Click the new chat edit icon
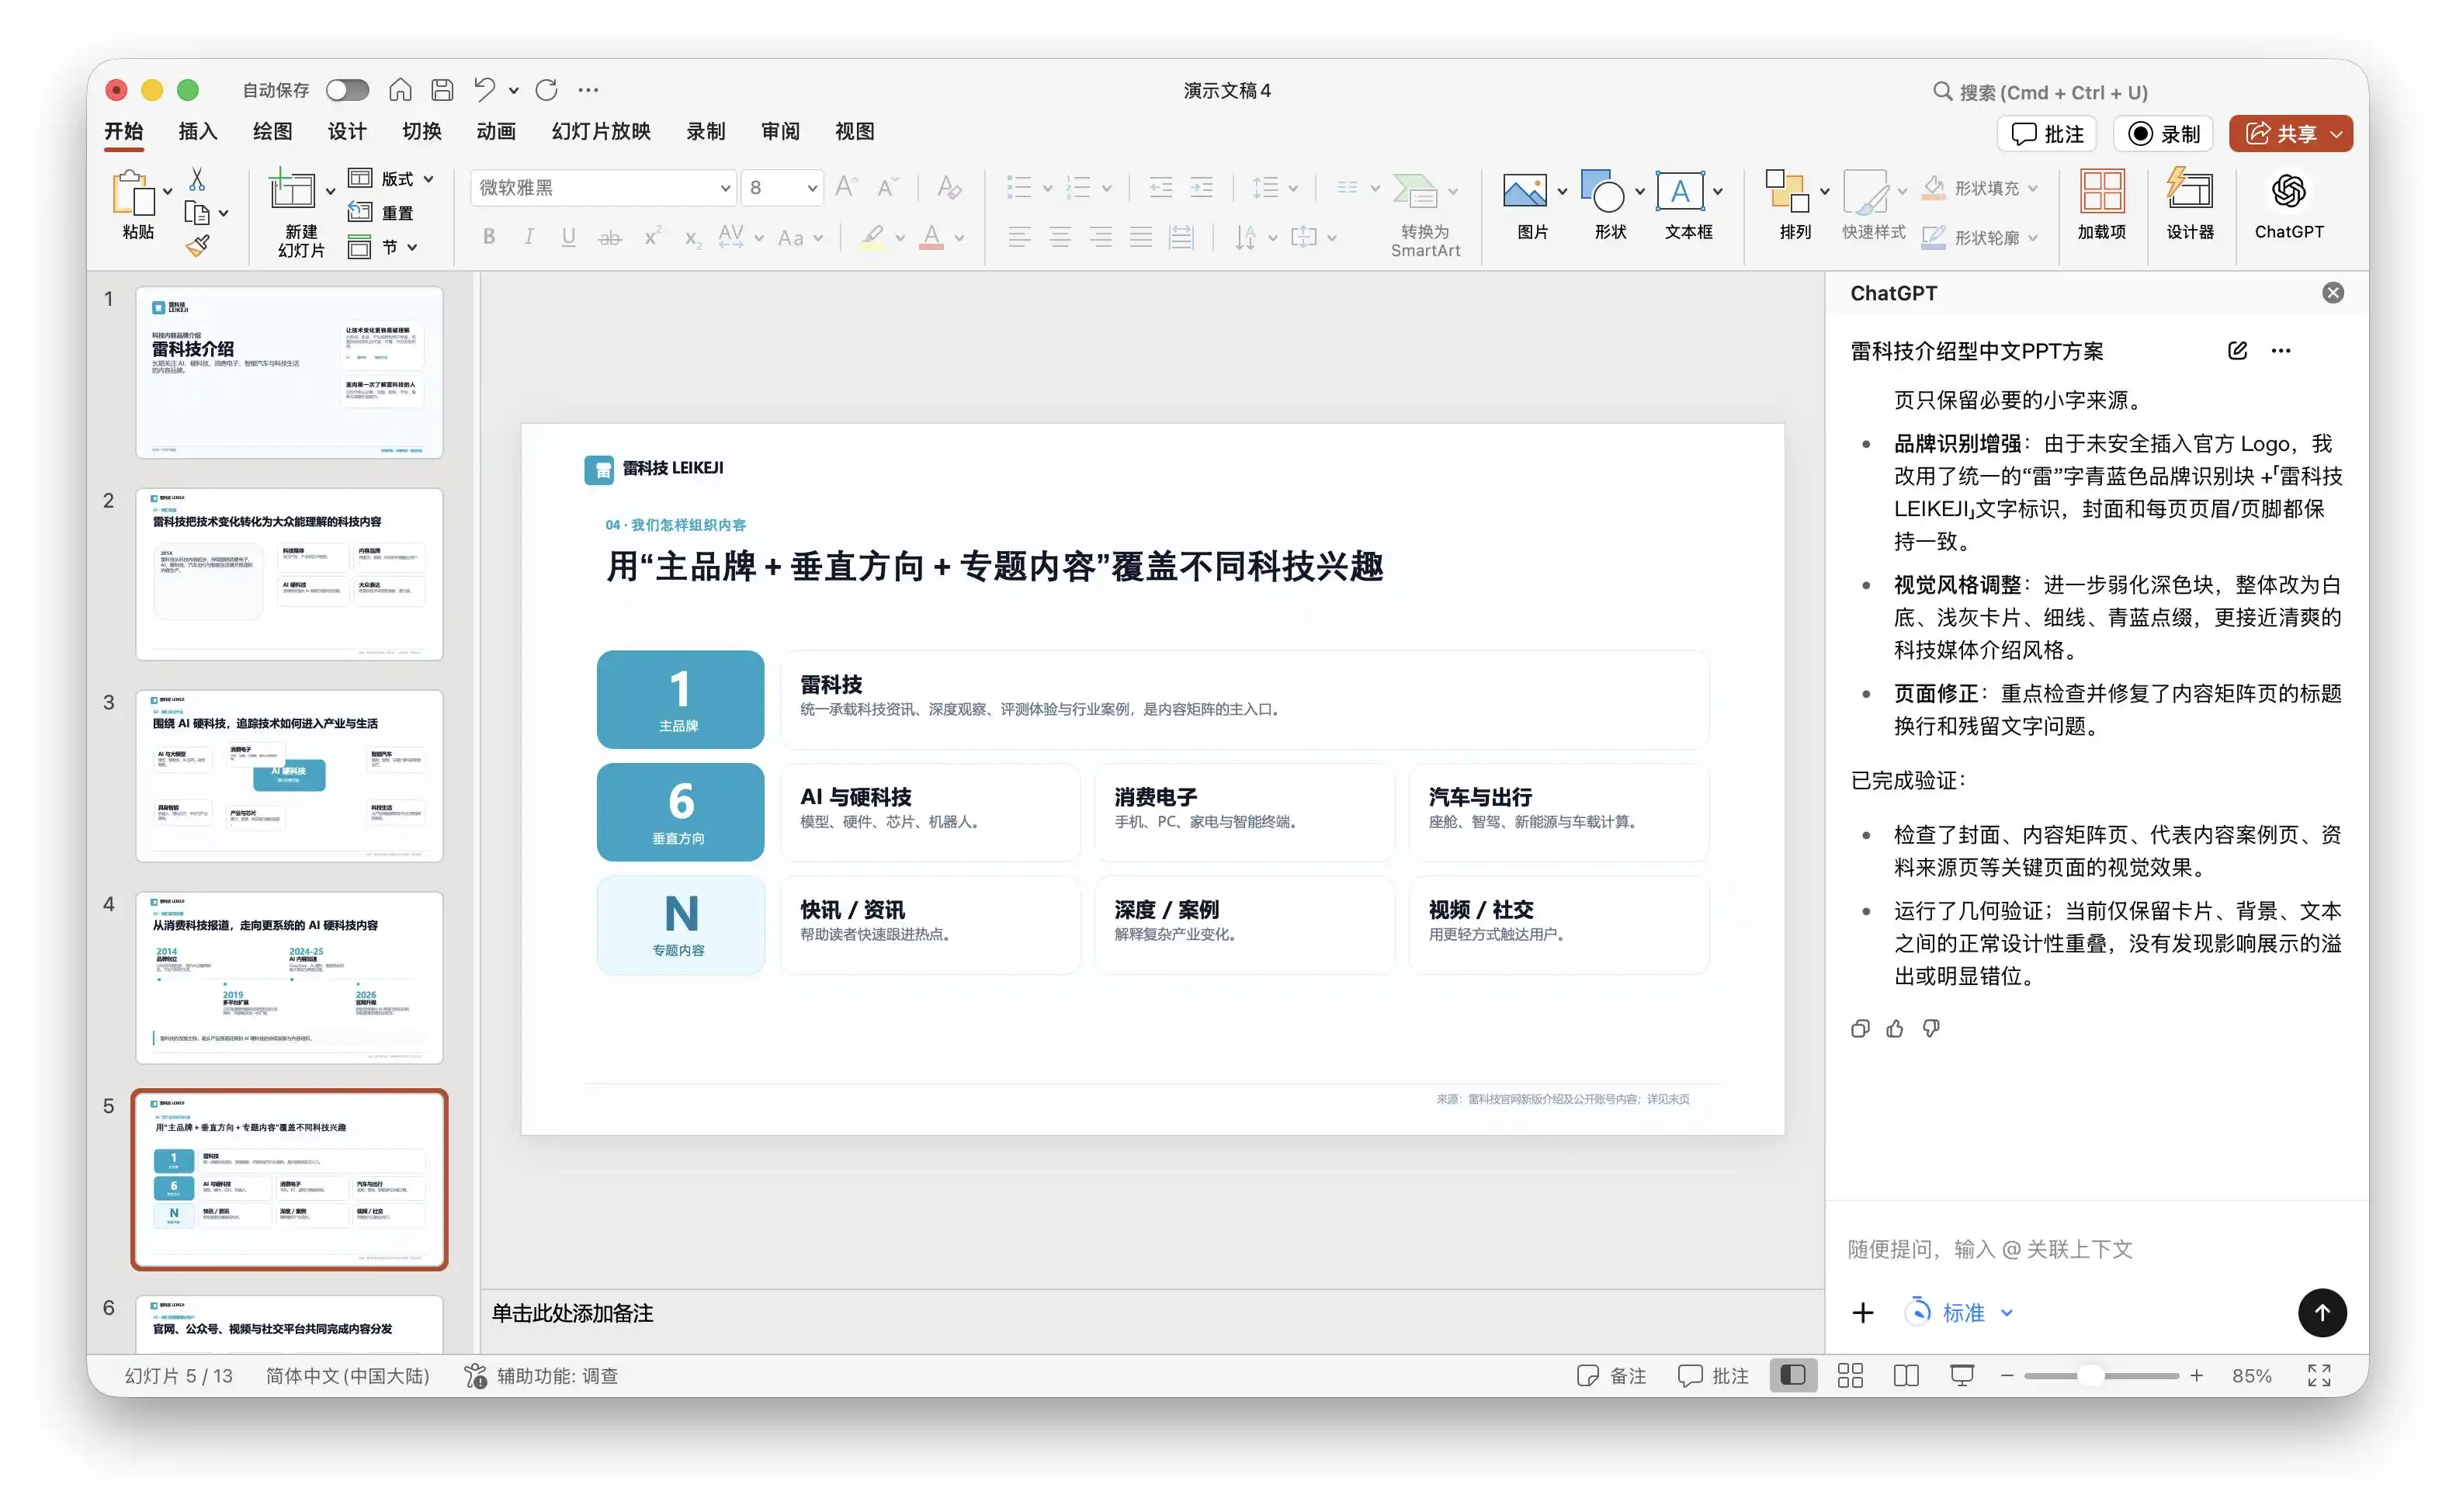 coord(2237,350)
